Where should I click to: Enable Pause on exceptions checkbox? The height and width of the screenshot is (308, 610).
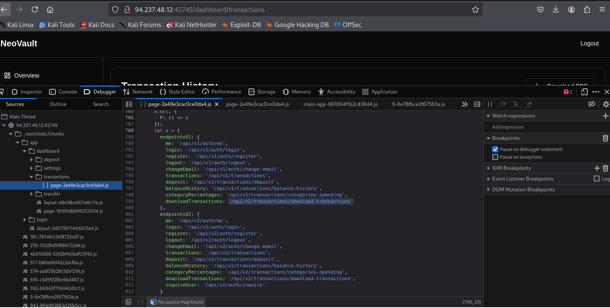[495, 157]
